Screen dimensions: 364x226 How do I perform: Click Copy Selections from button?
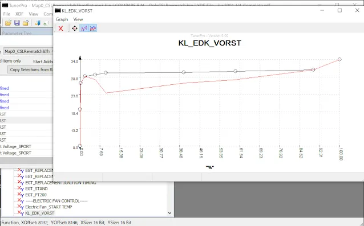pyautogui.click(x=31, y=69)
